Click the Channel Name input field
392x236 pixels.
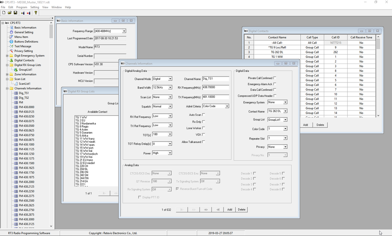[x=216, y=79]
